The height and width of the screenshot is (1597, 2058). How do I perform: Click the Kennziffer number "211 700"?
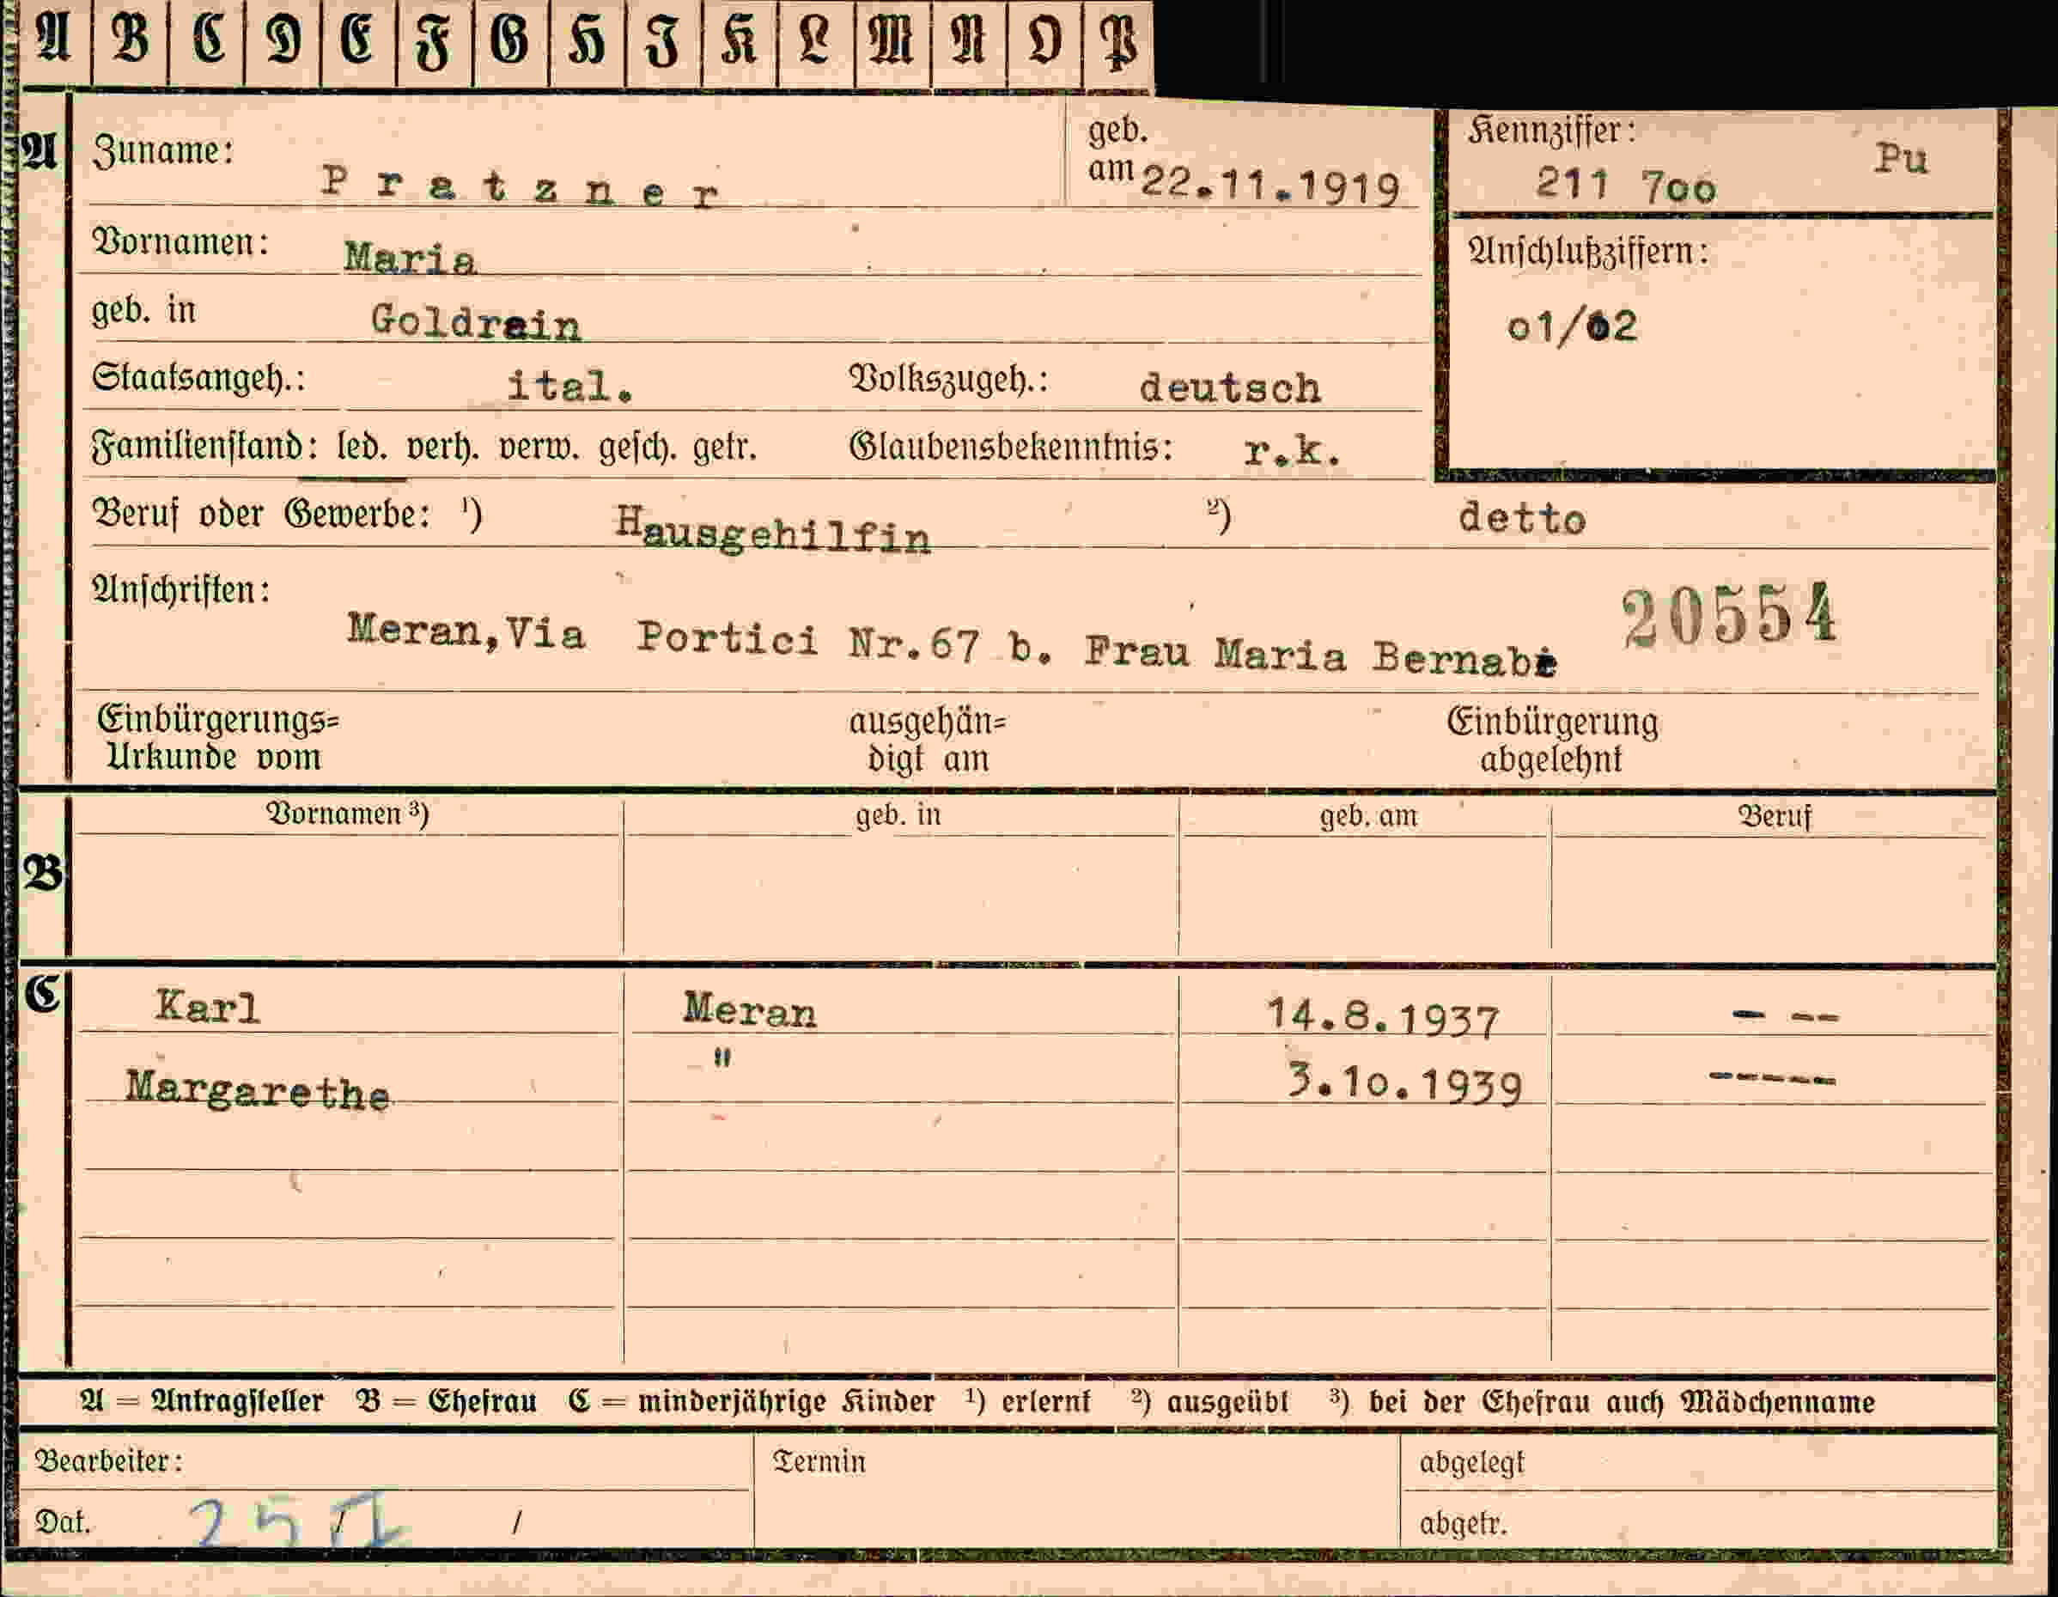point(1627,185)
